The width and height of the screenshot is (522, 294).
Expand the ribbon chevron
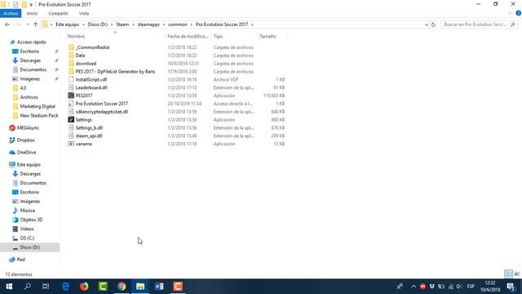(510, 13)
